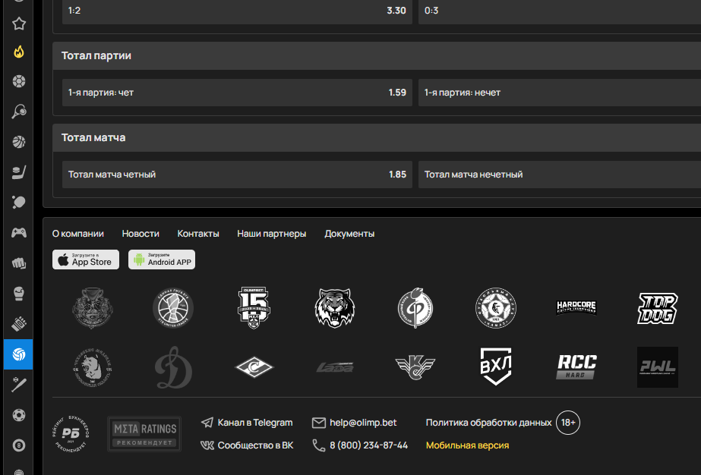Bet on Тотал матча нечетный
701x475 pixels.
click(559, 175)
